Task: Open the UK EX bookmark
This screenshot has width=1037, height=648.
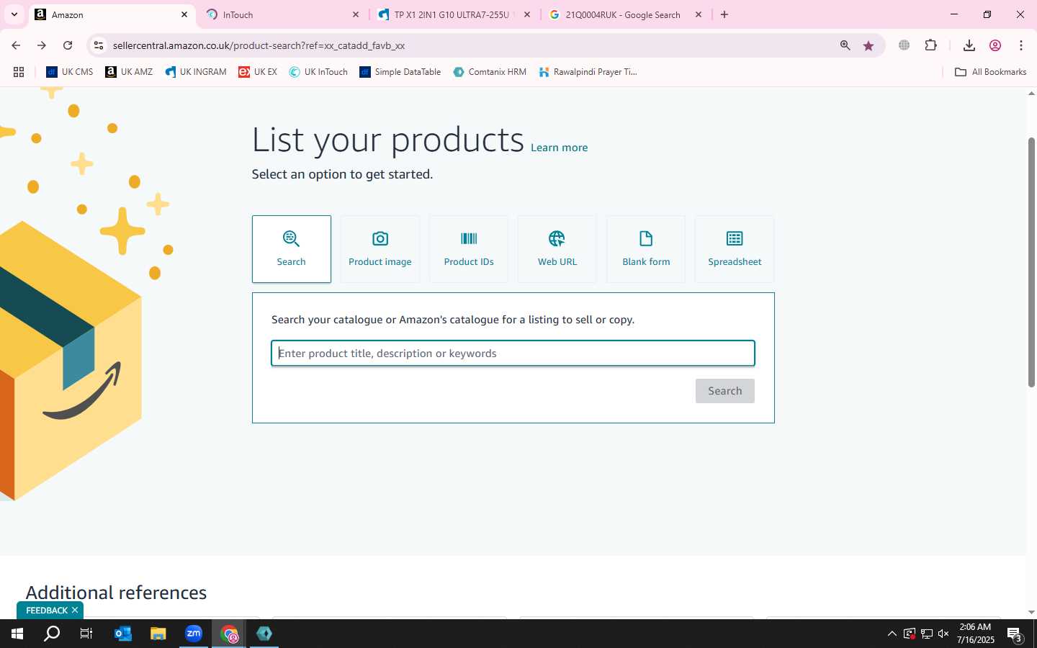Action: [258, 72]
